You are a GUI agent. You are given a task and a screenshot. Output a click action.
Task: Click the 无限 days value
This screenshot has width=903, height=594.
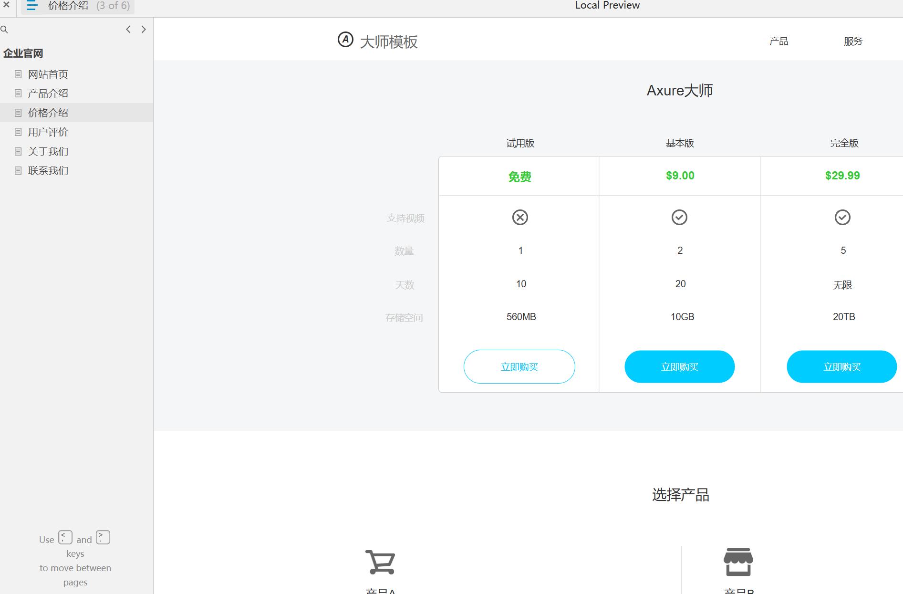(842, 285)
